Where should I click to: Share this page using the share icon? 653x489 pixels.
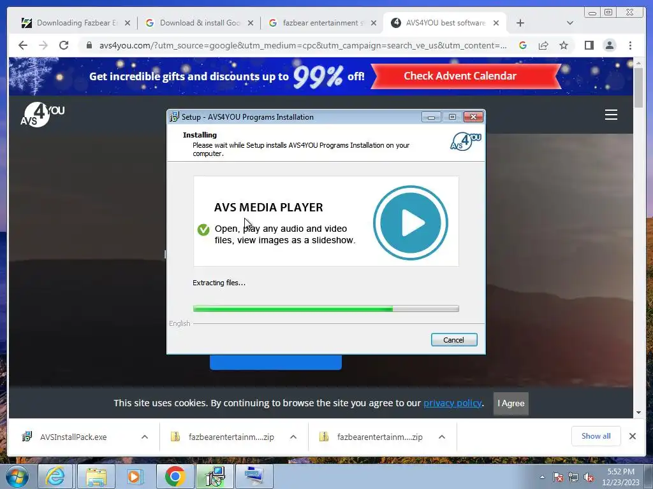[543, 45]
